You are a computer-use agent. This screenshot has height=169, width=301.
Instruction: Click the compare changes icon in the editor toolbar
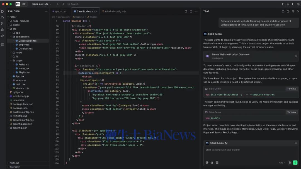tap(186, 11)
